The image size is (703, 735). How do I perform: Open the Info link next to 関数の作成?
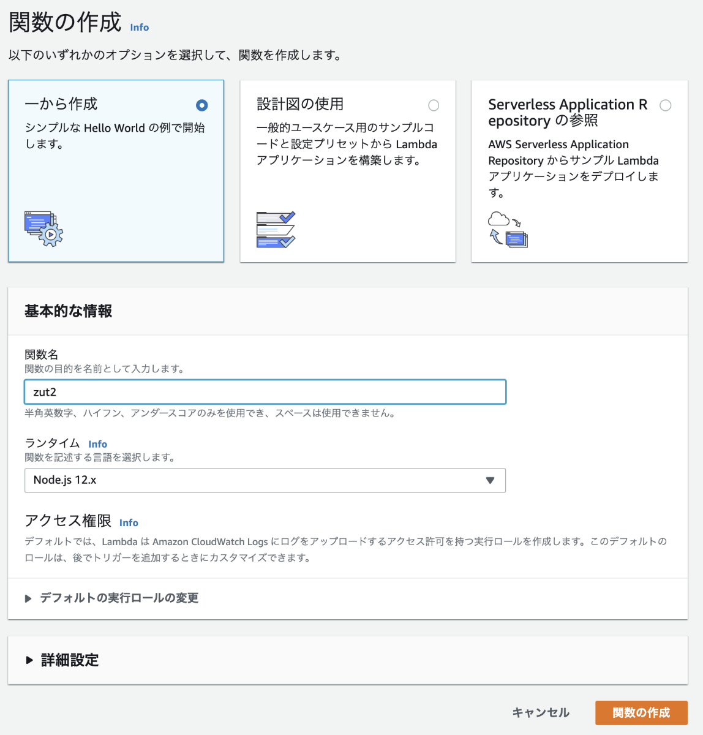pyautogui.click(x=140, y=28)
